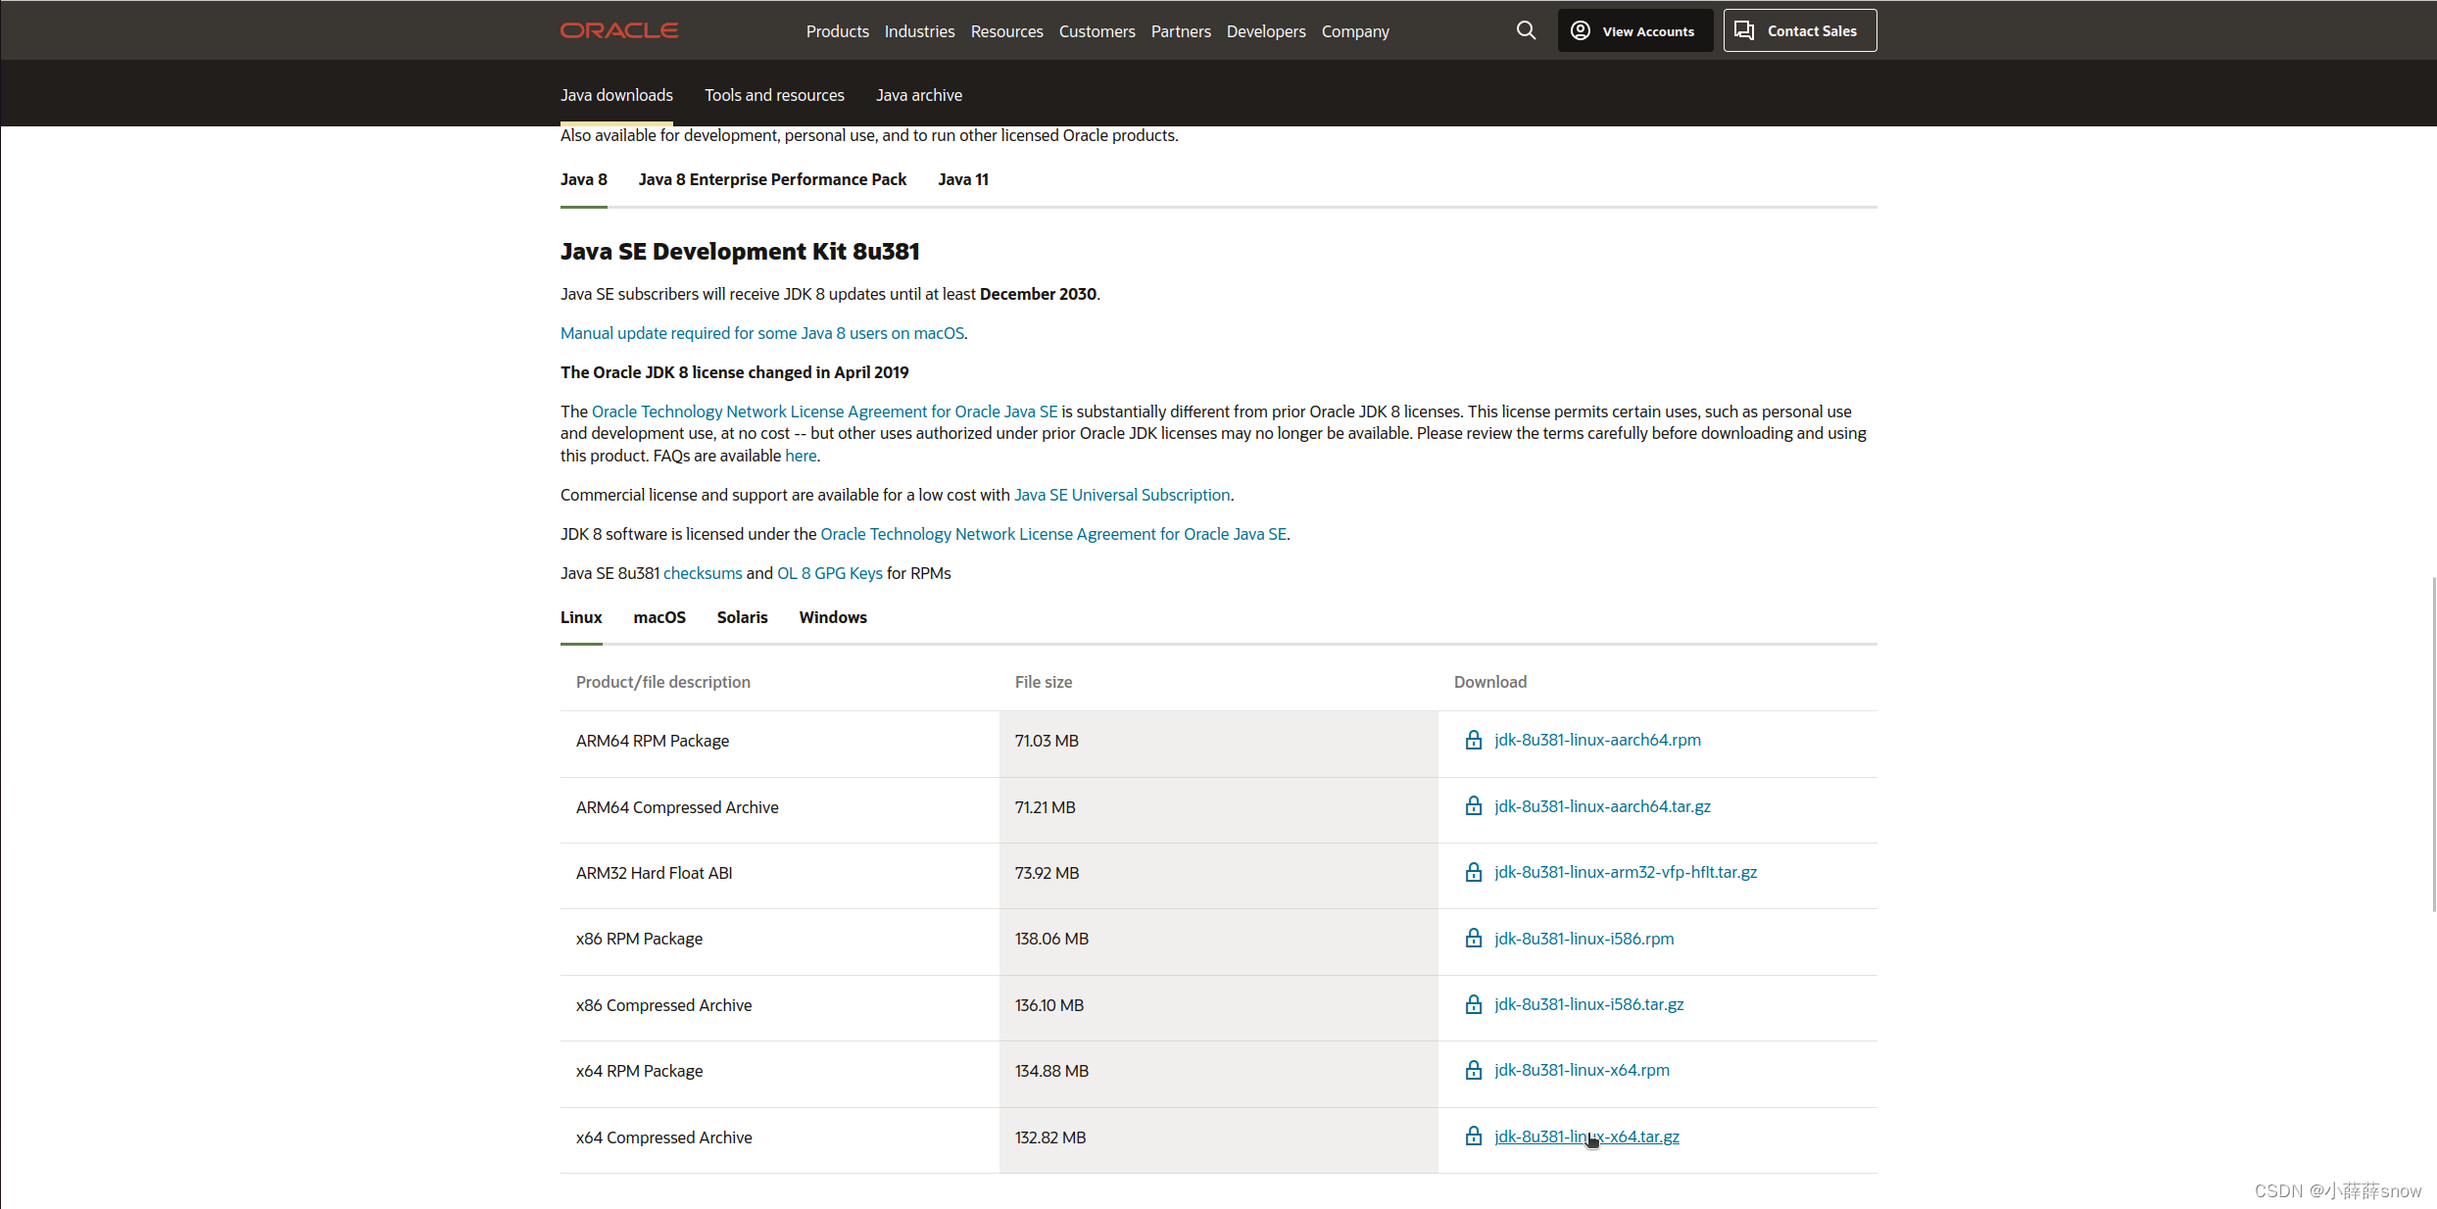Click the search magnifier icon

pyautogui.click(x=1526, y=30)
